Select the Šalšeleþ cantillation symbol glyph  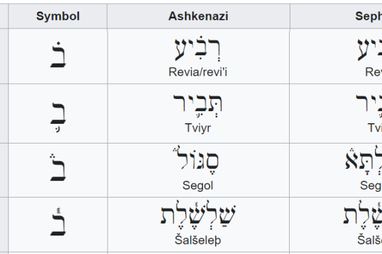57,222
